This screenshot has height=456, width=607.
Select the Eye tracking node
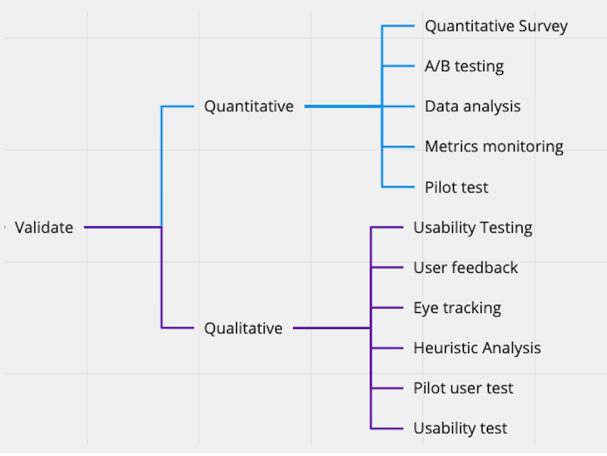click(457, 308)
